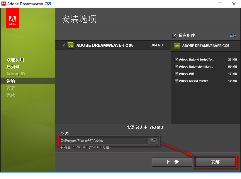Open the 更多 link

click(x=232, y=35)
